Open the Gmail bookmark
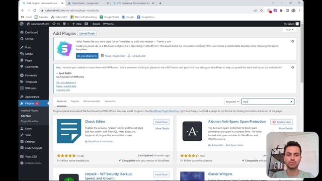The height and width of the screenshot is (181, 322). tap(26, 17)
